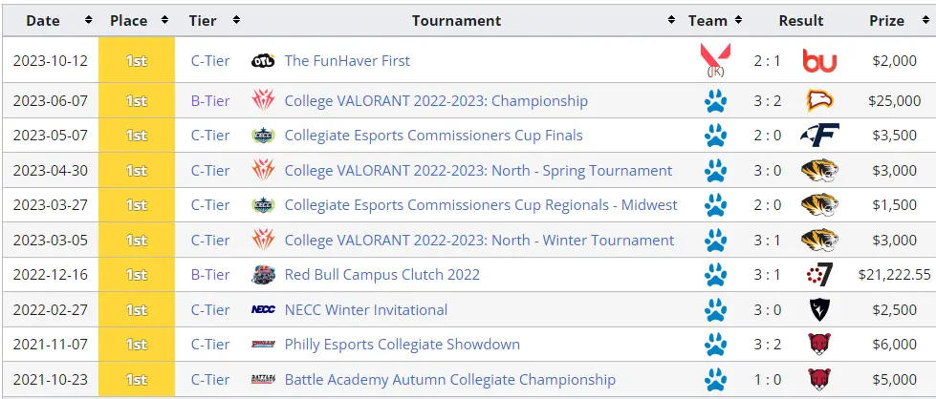Click opponent logo in Red Bull Campus Clutch row

[819, 275]
